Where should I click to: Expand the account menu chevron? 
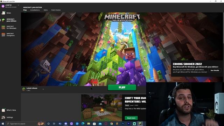[19, 5]
